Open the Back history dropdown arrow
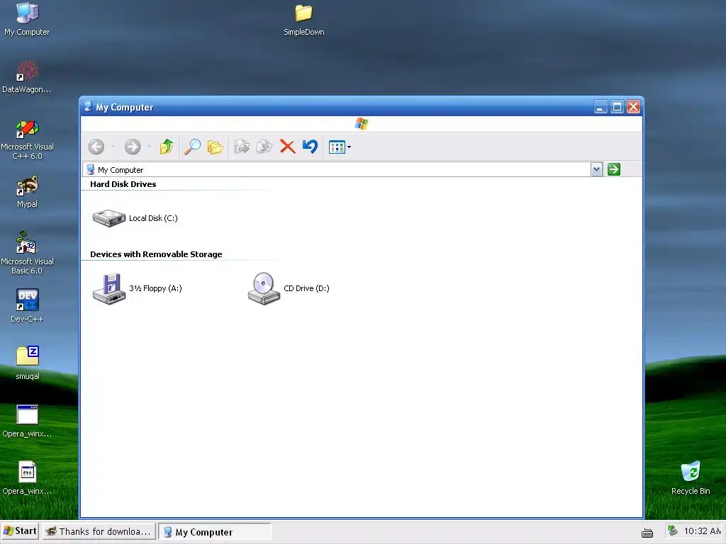The width and height of the screenshot is (726, 544). pyautogui.click(x=113, y=147)
